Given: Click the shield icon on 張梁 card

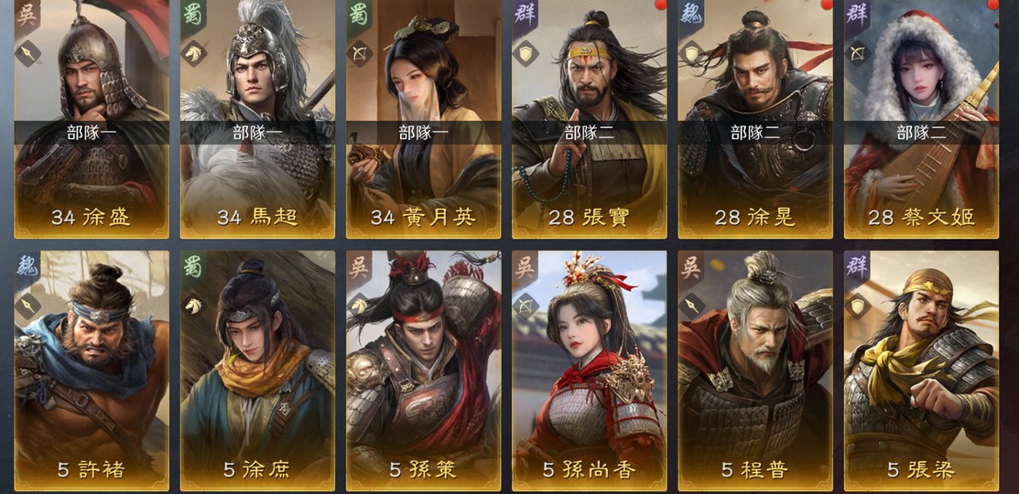Looking at the screenshot, I should (858, 306).
